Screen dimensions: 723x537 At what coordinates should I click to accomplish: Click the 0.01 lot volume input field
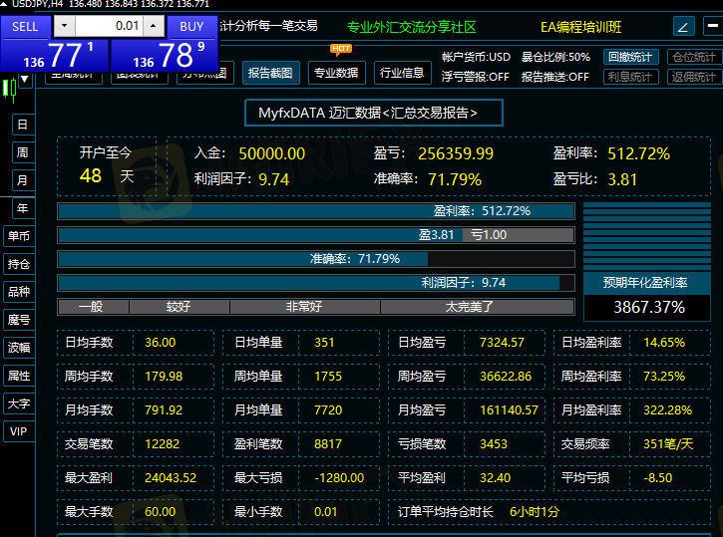click(x=109, y=26)
